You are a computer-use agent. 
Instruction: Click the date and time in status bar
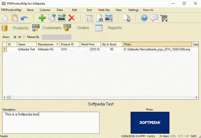pos(133,136)
